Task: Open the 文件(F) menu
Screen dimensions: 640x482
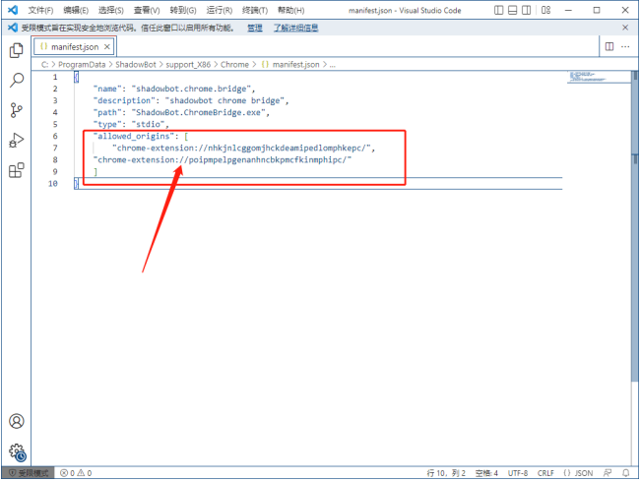Action: 40,10
